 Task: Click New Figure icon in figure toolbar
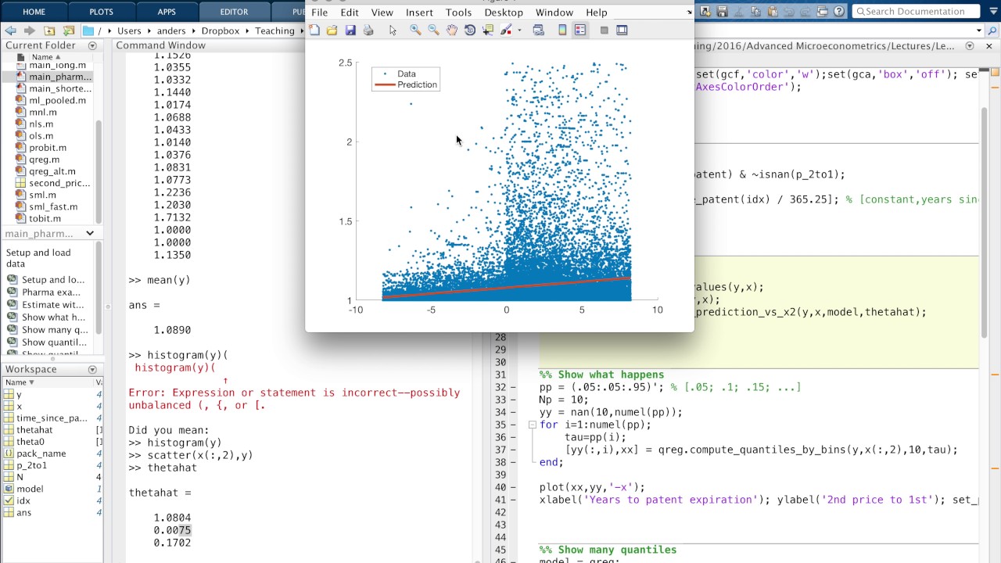click(x=314, y=30)
